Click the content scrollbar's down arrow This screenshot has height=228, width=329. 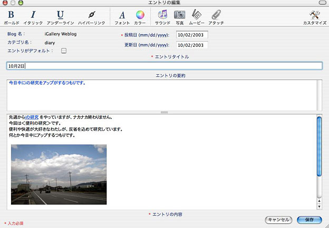point(319,206)
